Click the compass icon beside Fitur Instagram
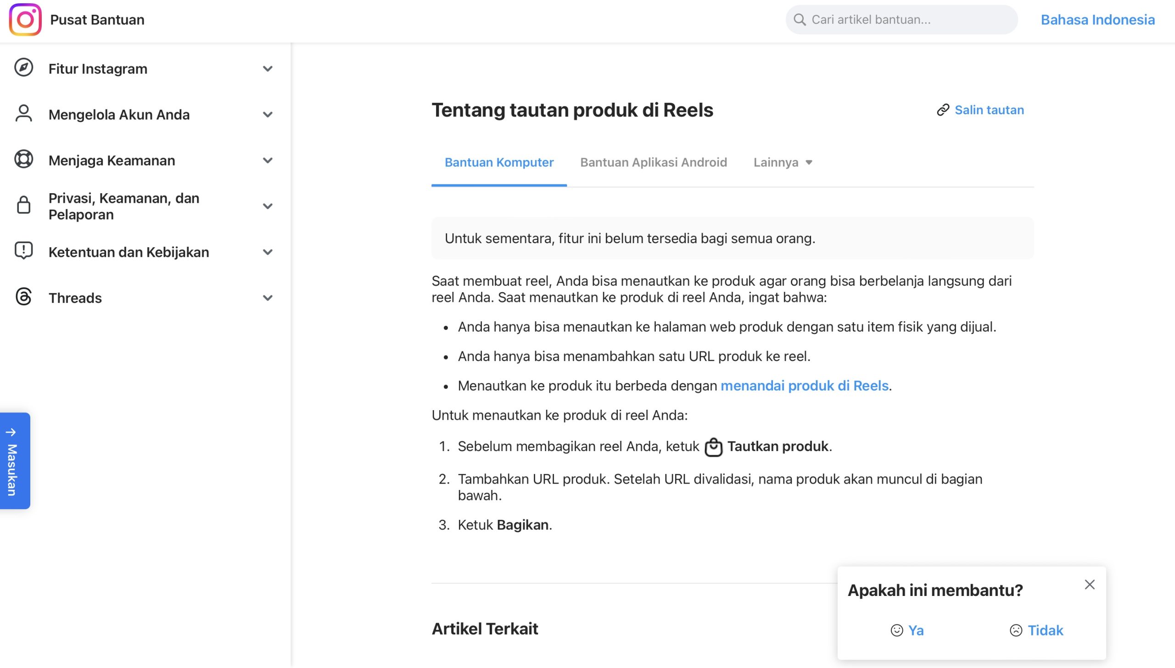The height and width of the screenshot is (668, 1175). [x=23, y=68]
